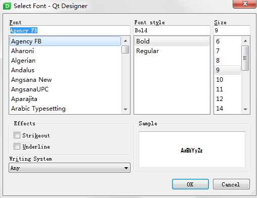
Task: Click the Size input field
Action: pos(232,30)
